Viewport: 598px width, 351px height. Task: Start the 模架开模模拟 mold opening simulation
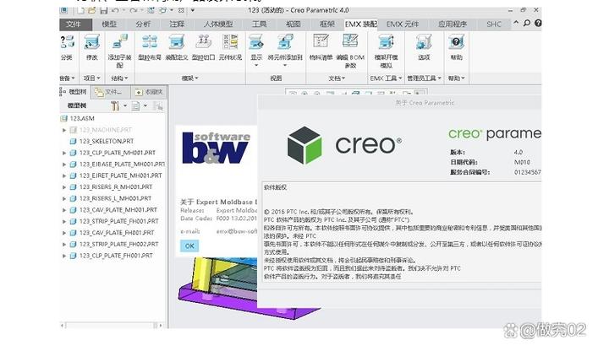point(386,42)
